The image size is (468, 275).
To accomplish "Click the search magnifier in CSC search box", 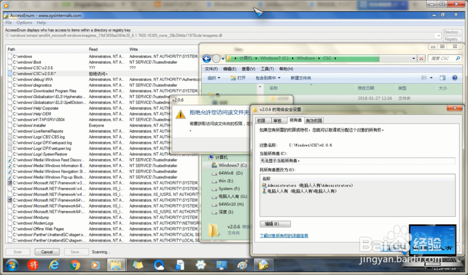I will pos(458,58).
